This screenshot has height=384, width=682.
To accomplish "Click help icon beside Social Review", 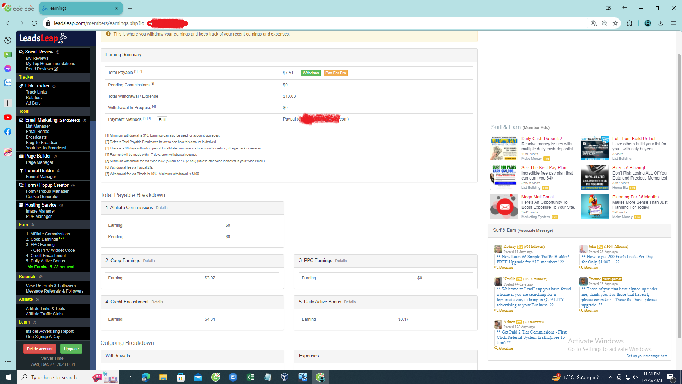I will pos(58,52).
